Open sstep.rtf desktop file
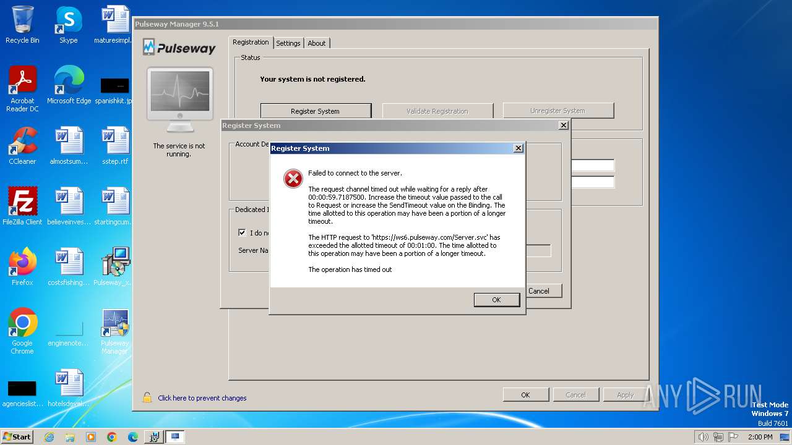The height and width of the screenshot is (445, 792). pyautogui.click(x=114, y=146)
